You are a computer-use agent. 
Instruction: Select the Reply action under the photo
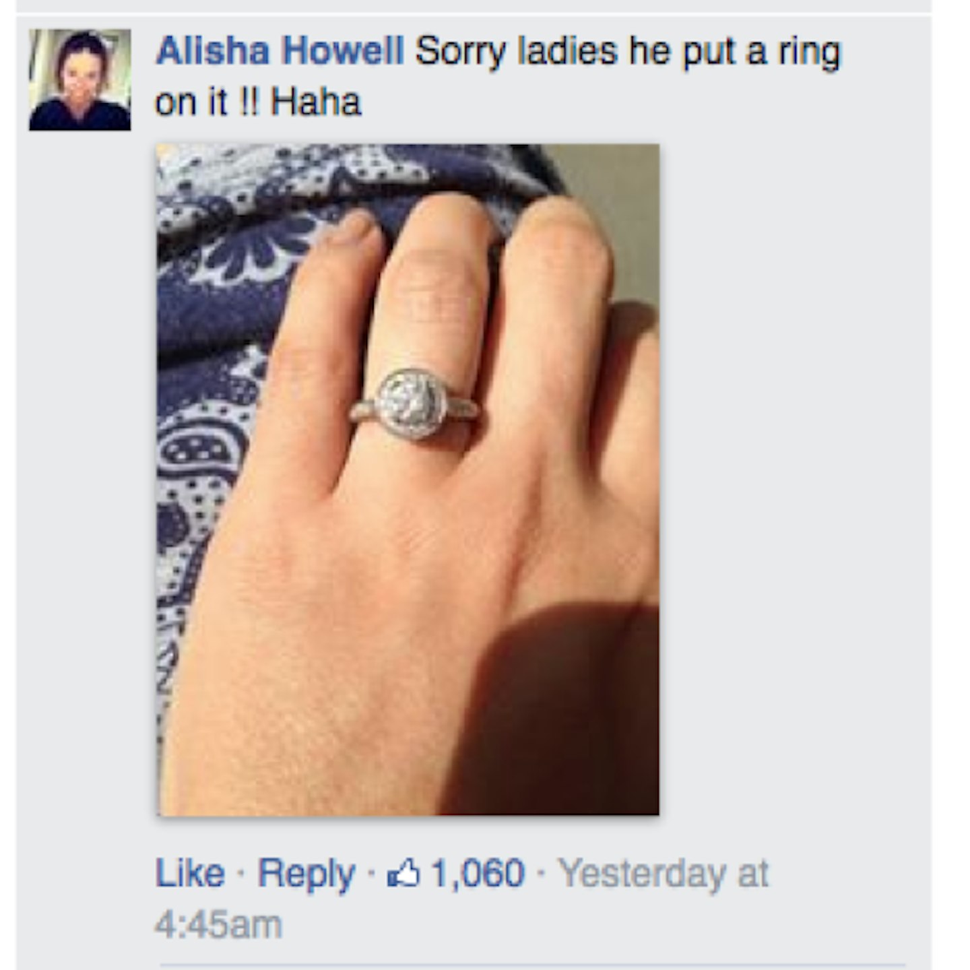tap(306, 874)
